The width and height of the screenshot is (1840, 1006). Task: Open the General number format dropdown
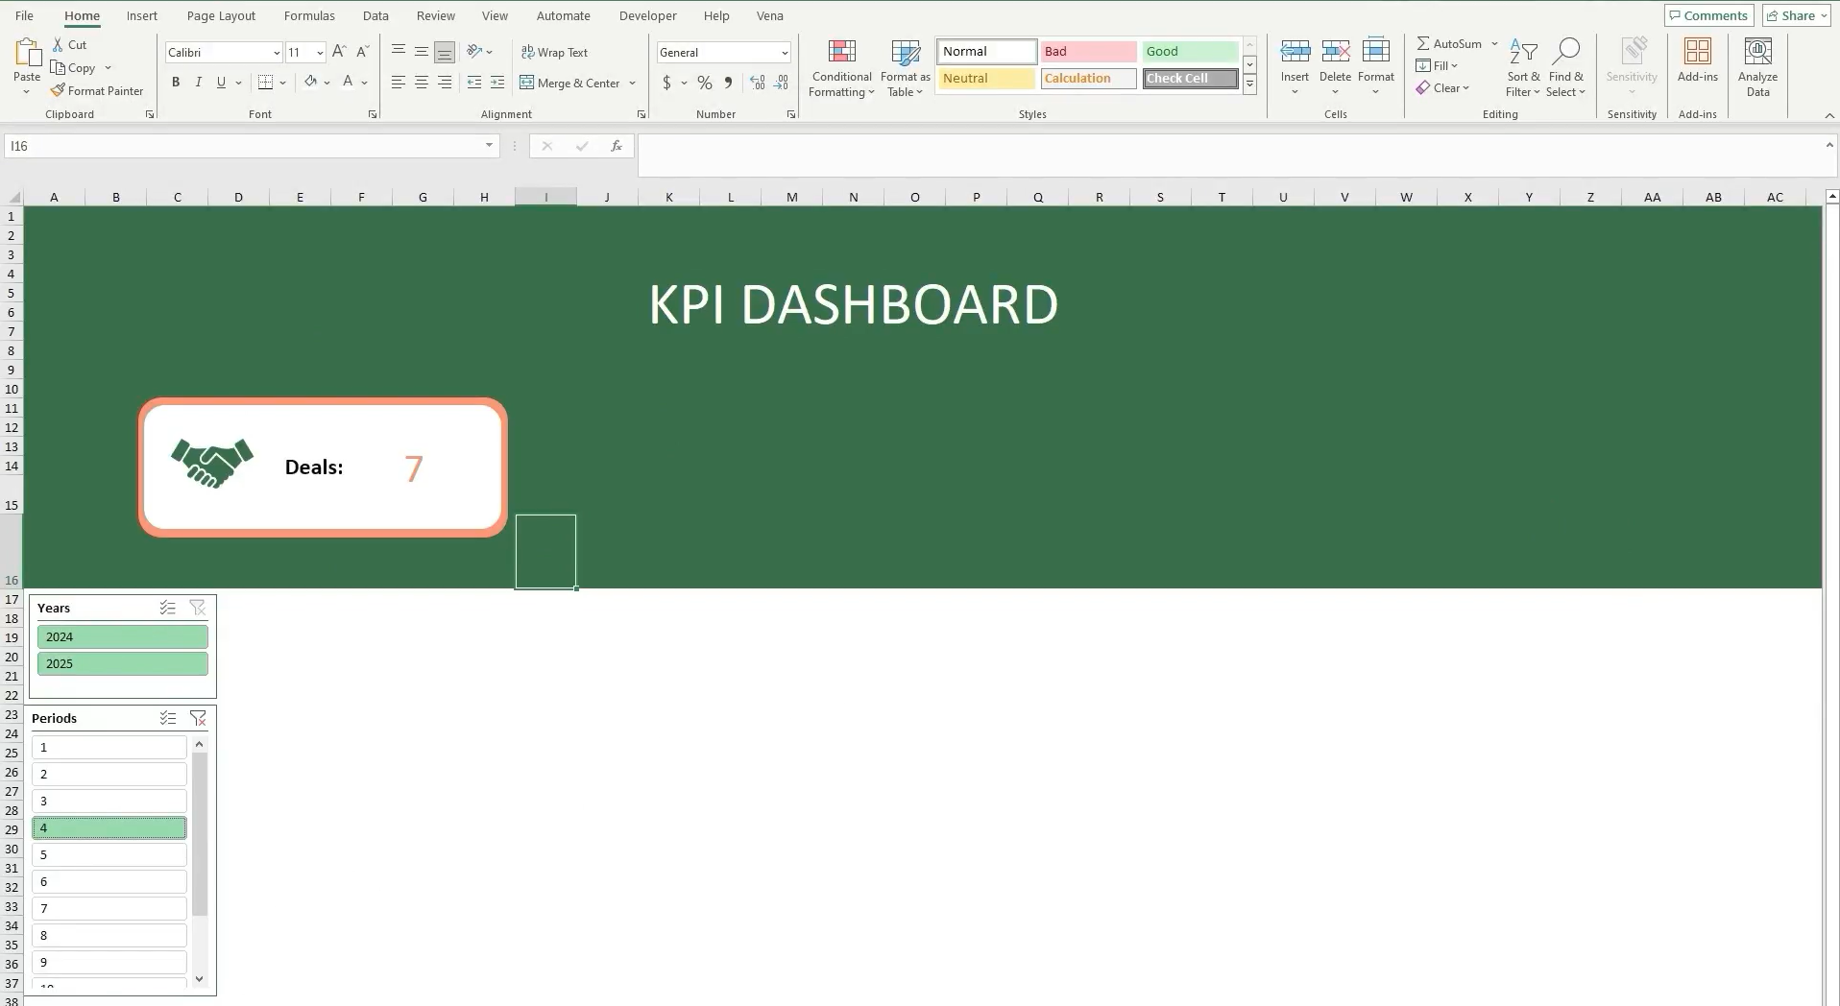[x=784, y=52]
